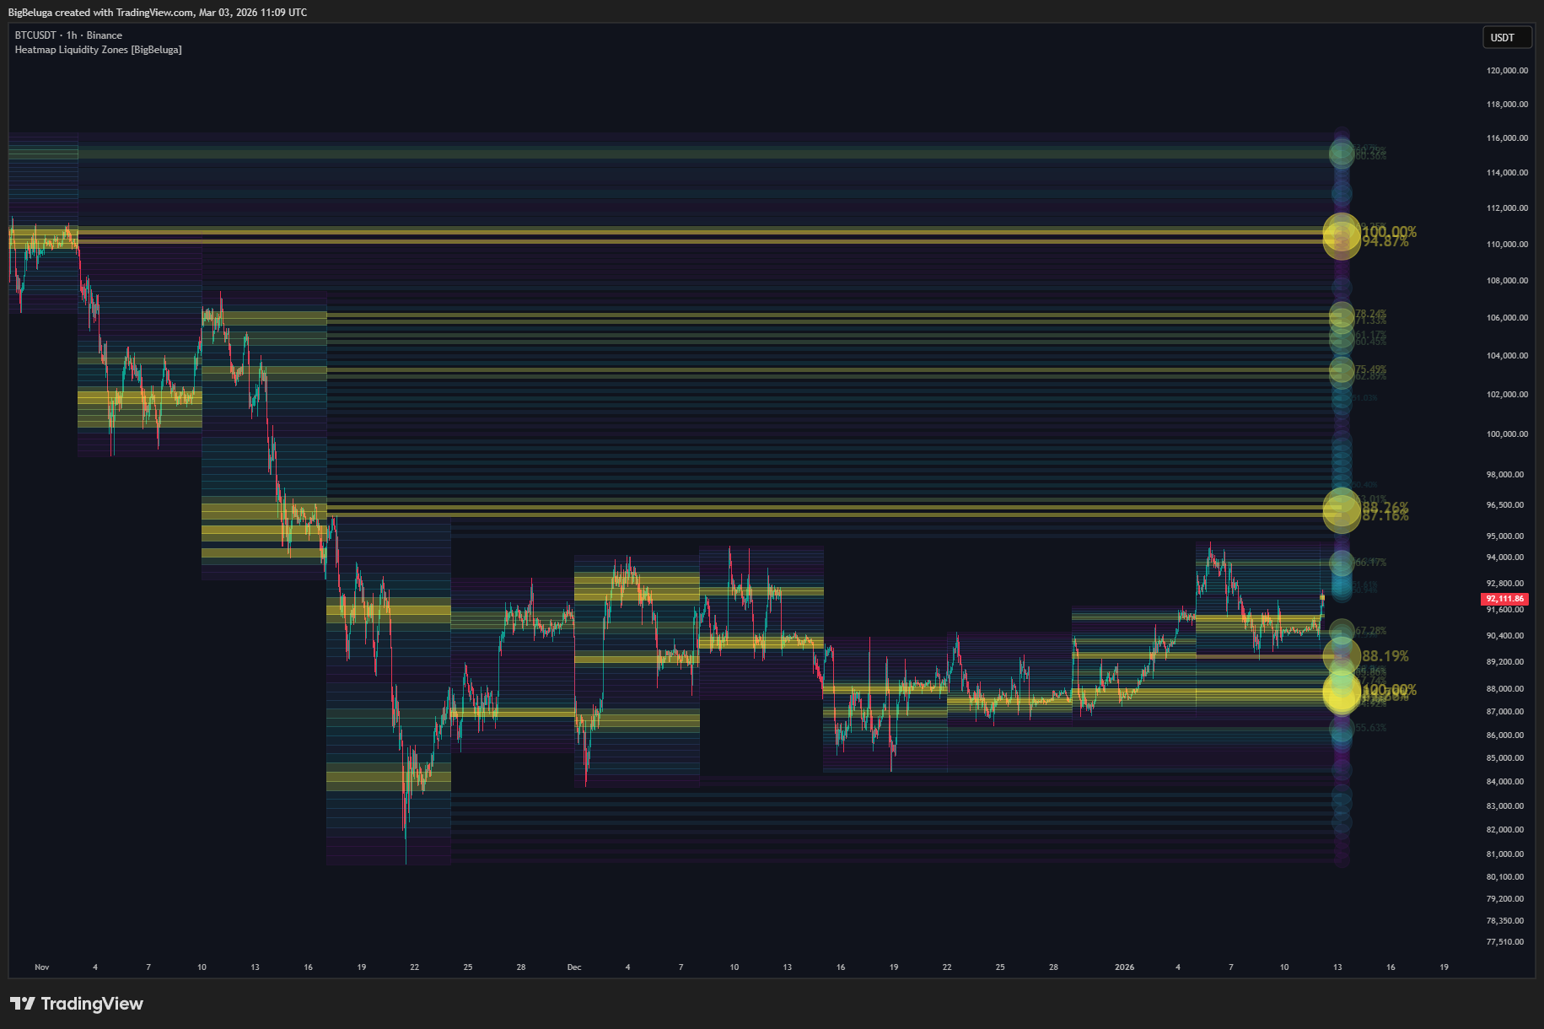Click the 92,800.00 price axis label
Screen dimensions: 1544x1029
[x=1505, y=584]
